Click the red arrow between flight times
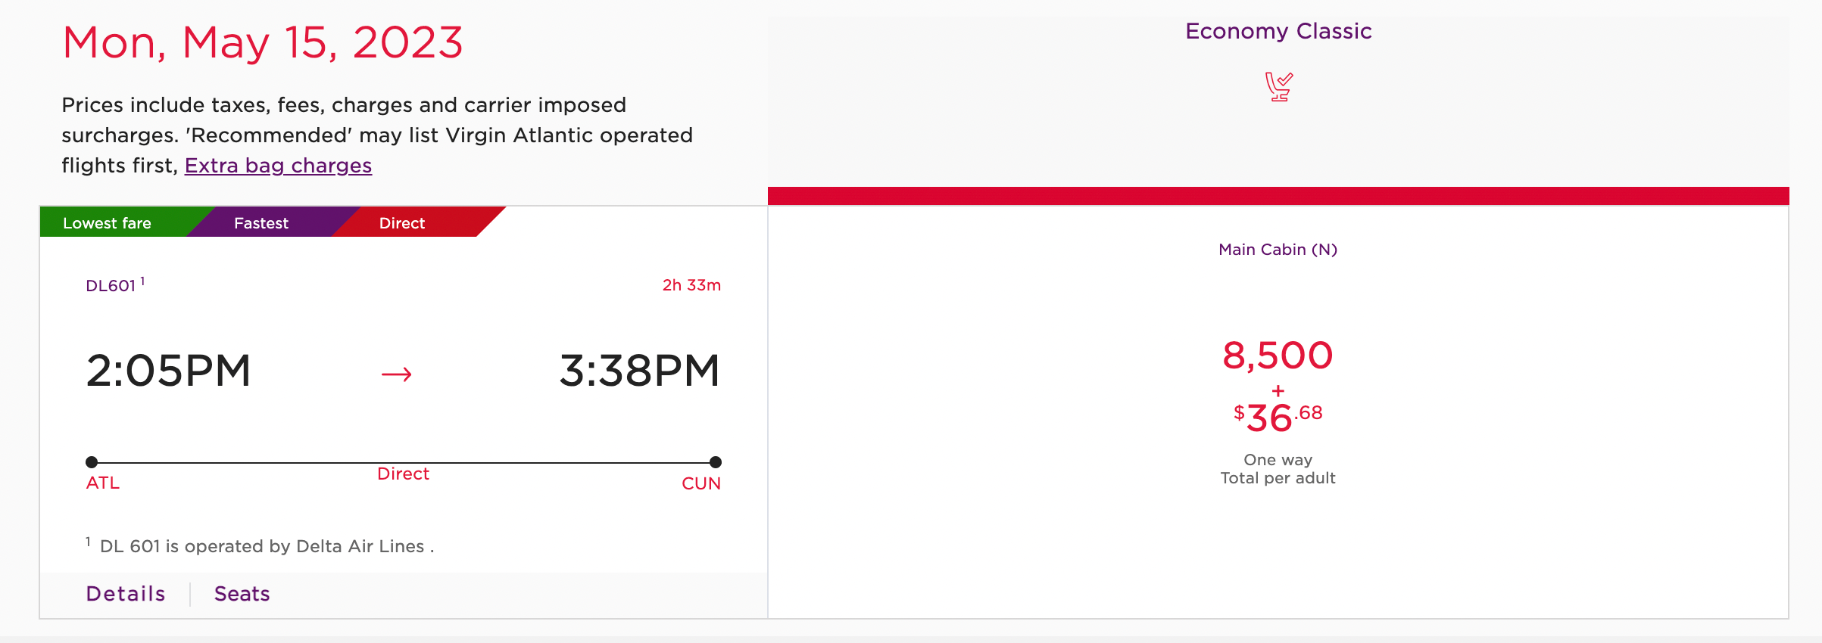 pos(396,374)
